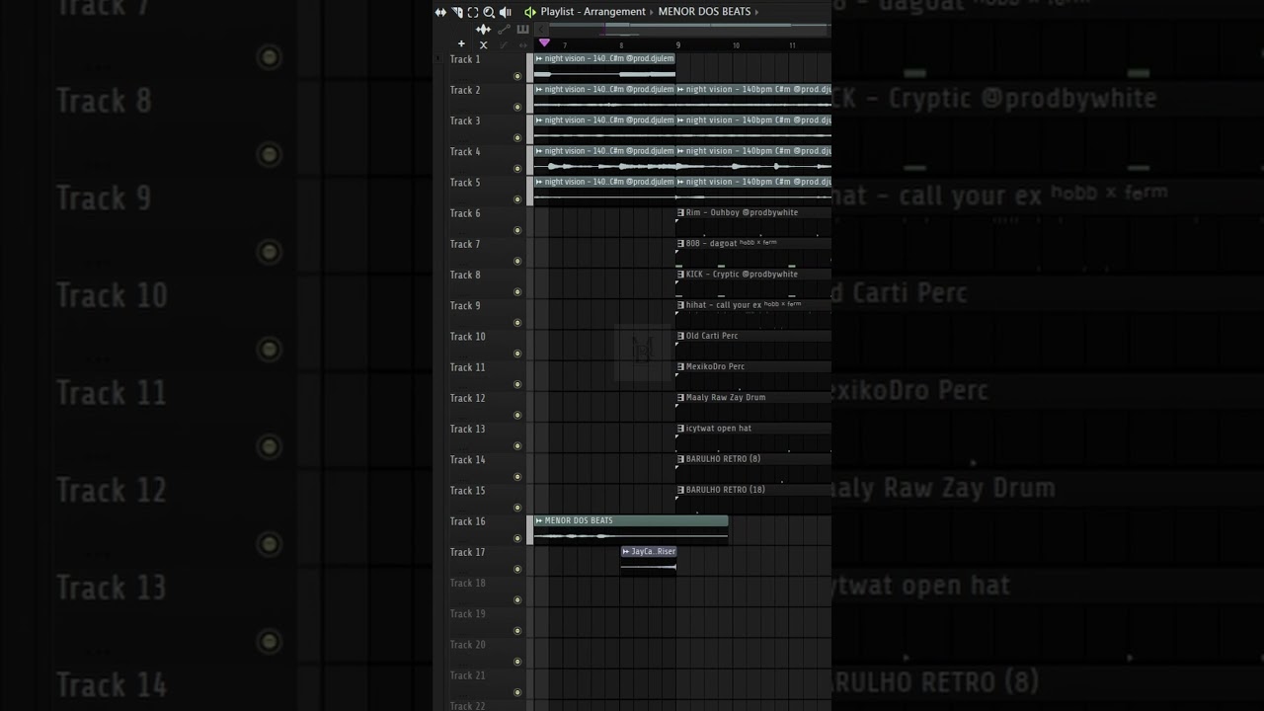Select the Slip tool in playlist toolbar

pyautogui.click(x=440, y=12)
